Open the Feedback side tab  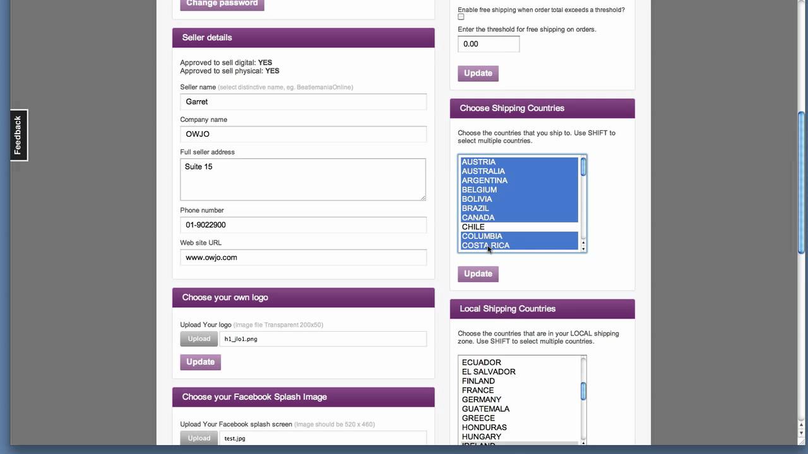(18, 135)
